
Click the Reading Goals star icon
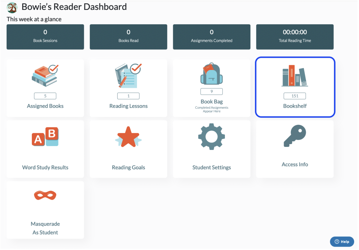128,137
